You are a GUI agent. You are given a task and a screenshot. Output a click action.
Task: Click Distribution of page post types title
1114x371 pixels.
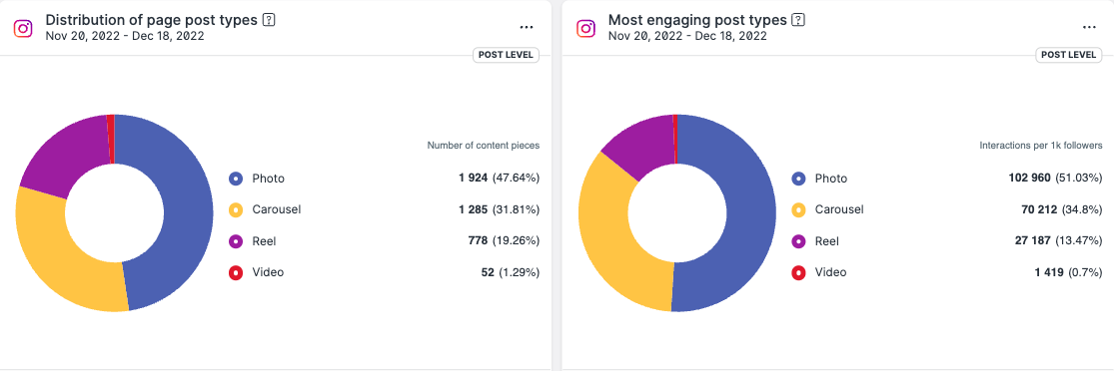[151, 20]
